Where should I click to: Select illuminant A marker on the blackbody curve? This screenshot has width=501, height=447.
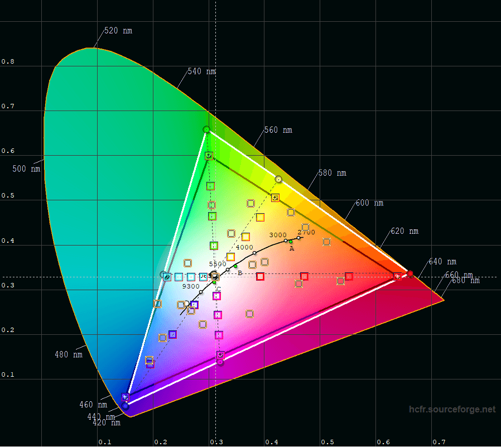291,242
